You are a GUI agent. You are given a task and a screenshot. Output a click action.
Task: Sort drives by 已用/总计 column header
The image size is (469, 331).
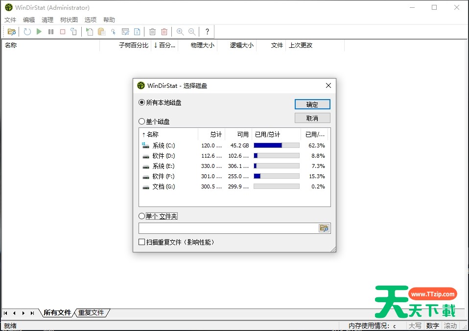(x=277, y=134)
